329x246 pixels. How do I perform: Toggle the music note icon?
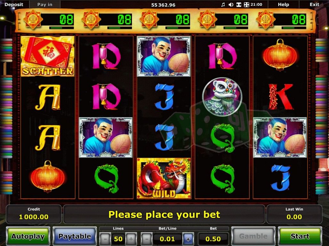[x=223, y=4]
